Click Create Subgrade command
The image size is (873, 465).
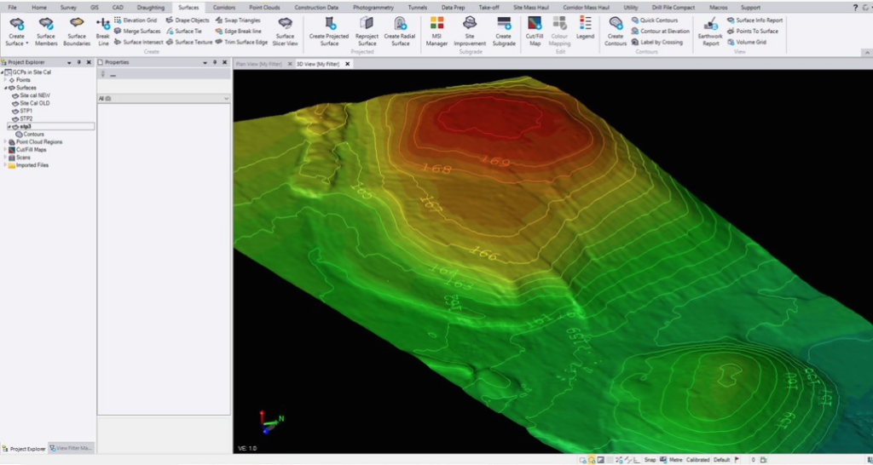point(504,32)
